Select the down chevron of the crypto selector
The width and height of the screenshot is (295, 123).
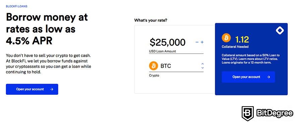point(202,68)
